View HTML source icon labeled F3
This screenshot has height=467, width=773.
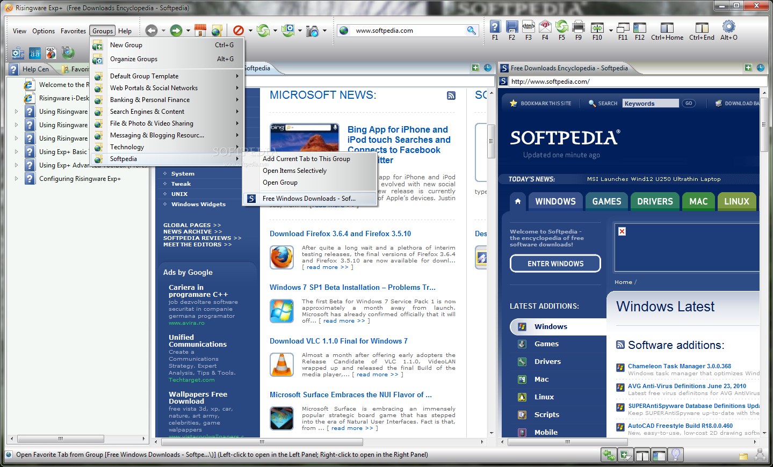529,26
